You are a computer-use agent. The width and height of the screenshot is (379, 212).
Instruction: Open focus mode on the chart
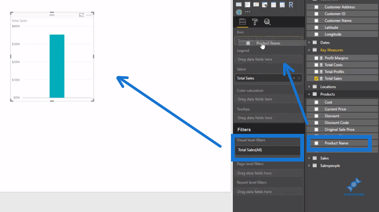click(81, 15)
